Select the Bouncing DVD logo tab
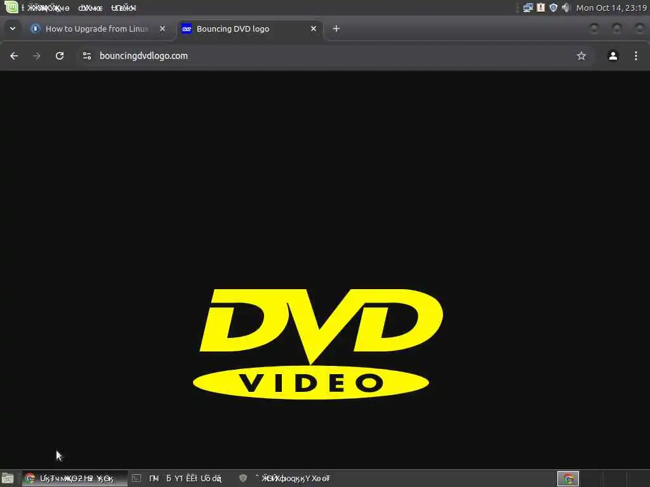This screenshot has height=487, width=650. coord(250,29)
